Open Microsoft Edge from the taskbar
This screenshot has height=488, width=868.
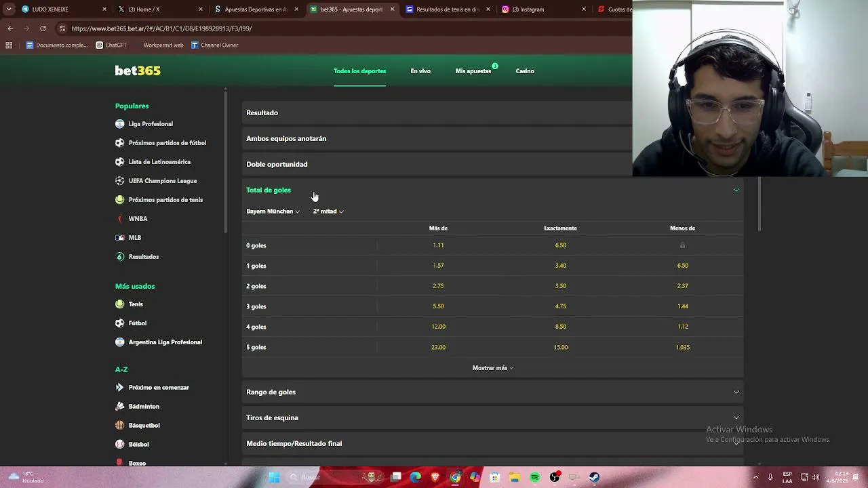[x=416, y=477]
